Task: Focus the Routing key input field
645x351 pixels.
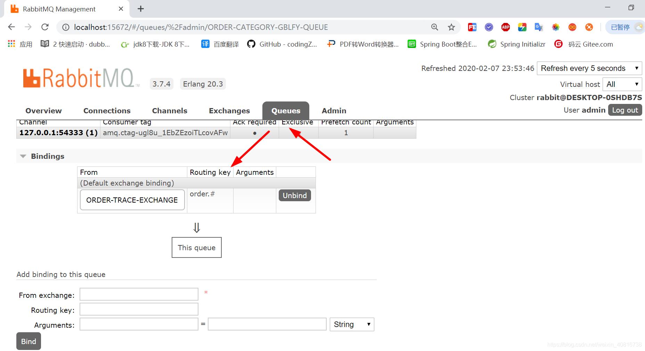Action: click(139, 309)
